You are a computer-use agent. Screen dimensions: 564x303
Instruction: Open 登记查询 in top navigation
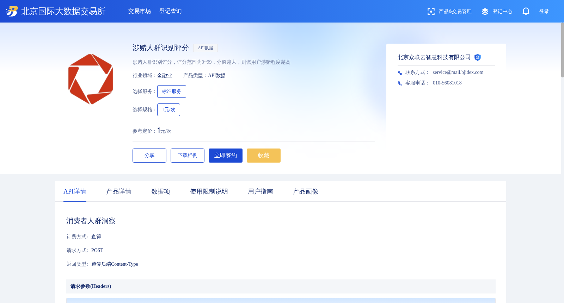point(171,11)
